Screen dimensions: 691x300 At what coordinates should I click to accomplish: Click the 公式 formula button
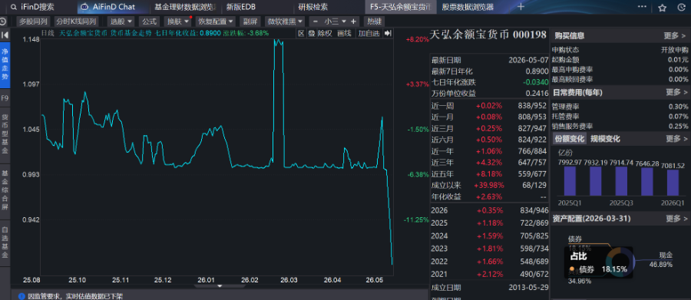(x=149, y=21)
